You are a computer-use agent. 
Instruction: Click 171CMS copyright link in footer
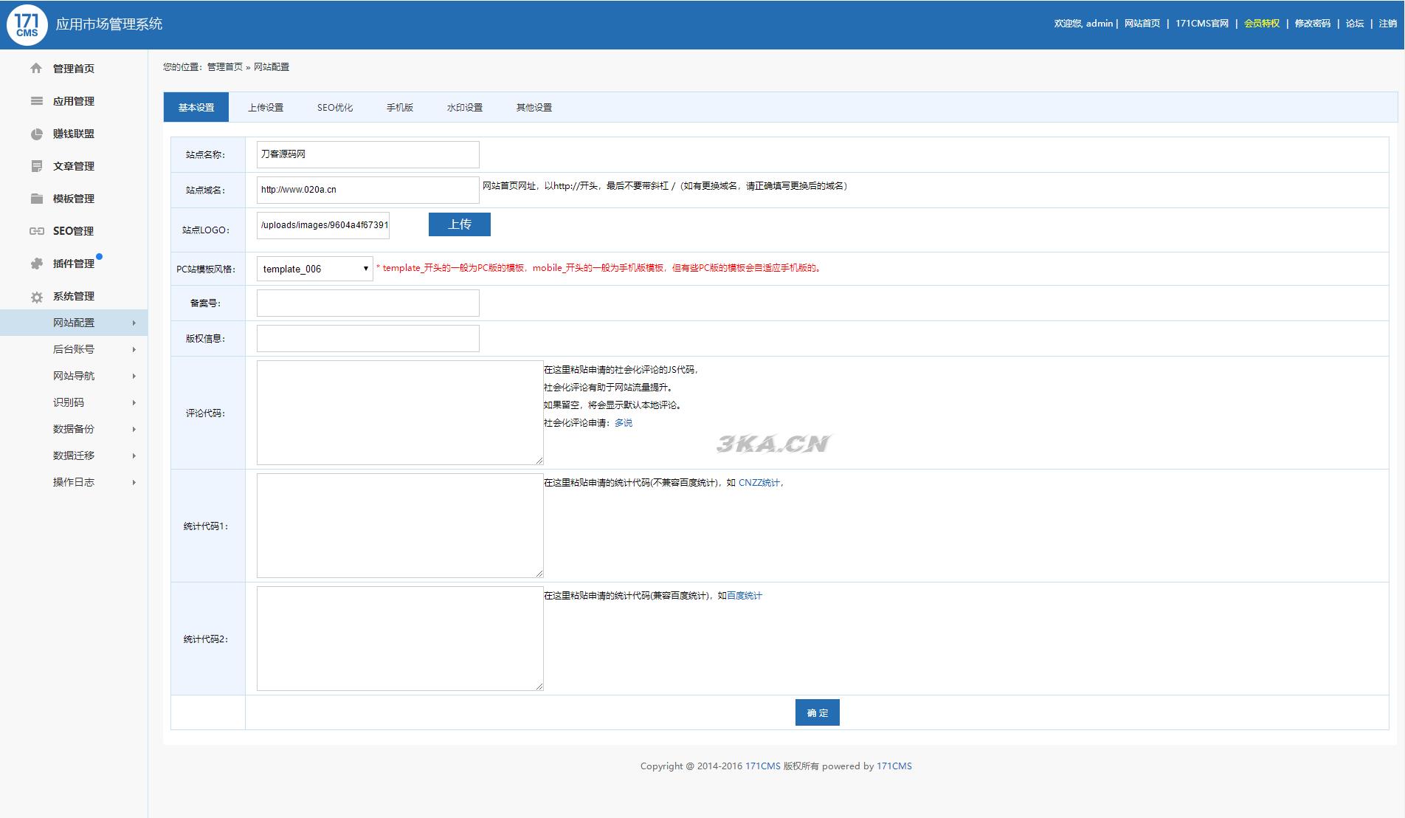pos(763,766)
